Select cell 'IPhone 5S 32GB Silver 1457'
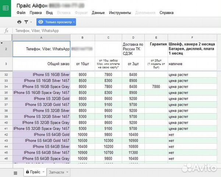Screen dimensions: 221x177 41,117
